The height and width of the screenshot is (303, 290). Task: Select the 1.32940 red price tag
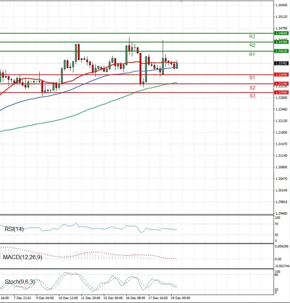pos(281,92)
